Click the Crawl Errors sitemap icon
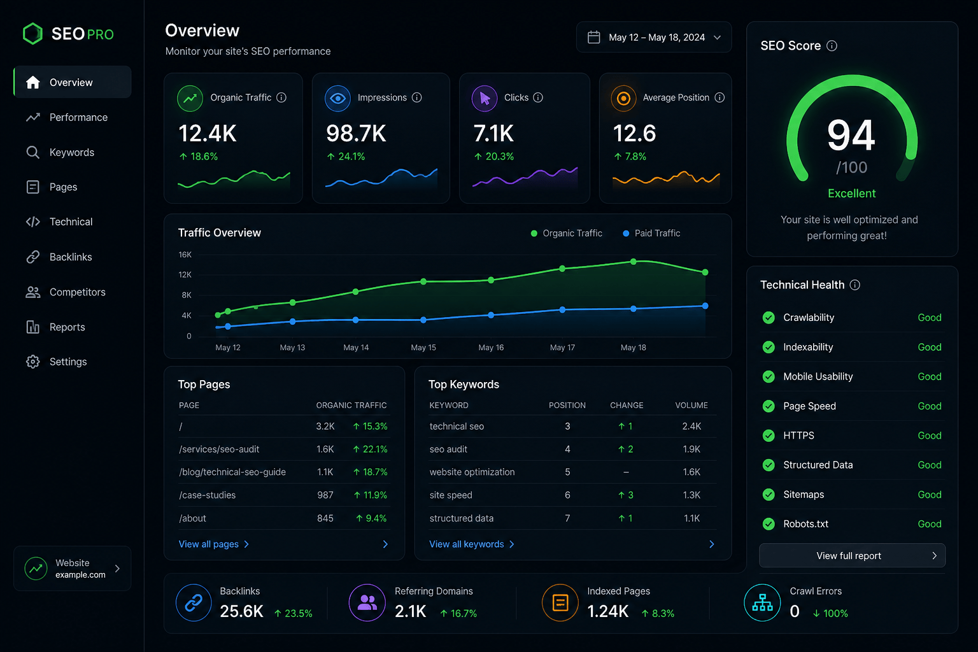 pos(762,602)
